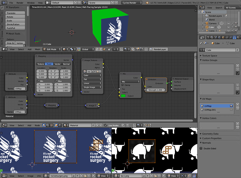
Task: Open the Linear interpolation dropdown in Image Texture
Action: [x=92, y=83]
